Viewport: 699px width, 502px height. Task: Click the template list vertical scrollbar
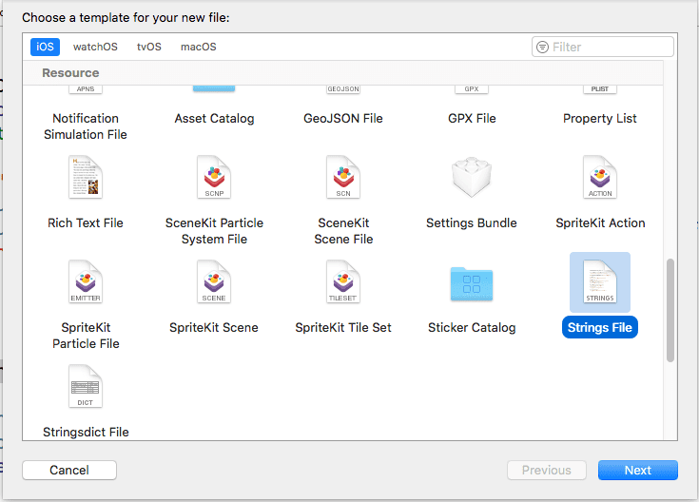tap(670, 309)
